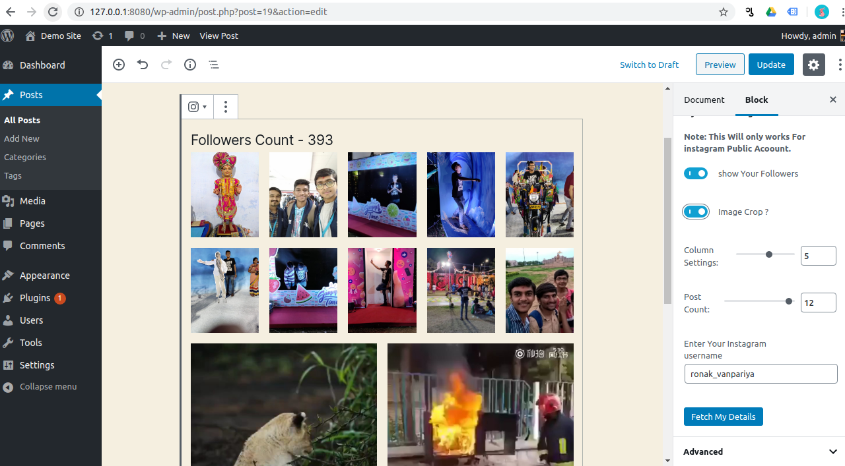Undo the last change
The height and width of the screenshot is (466, 845).
coord(143,65)
